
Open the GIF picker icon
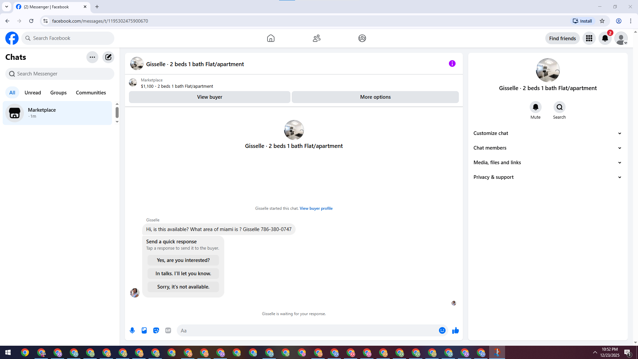(168, 330)
